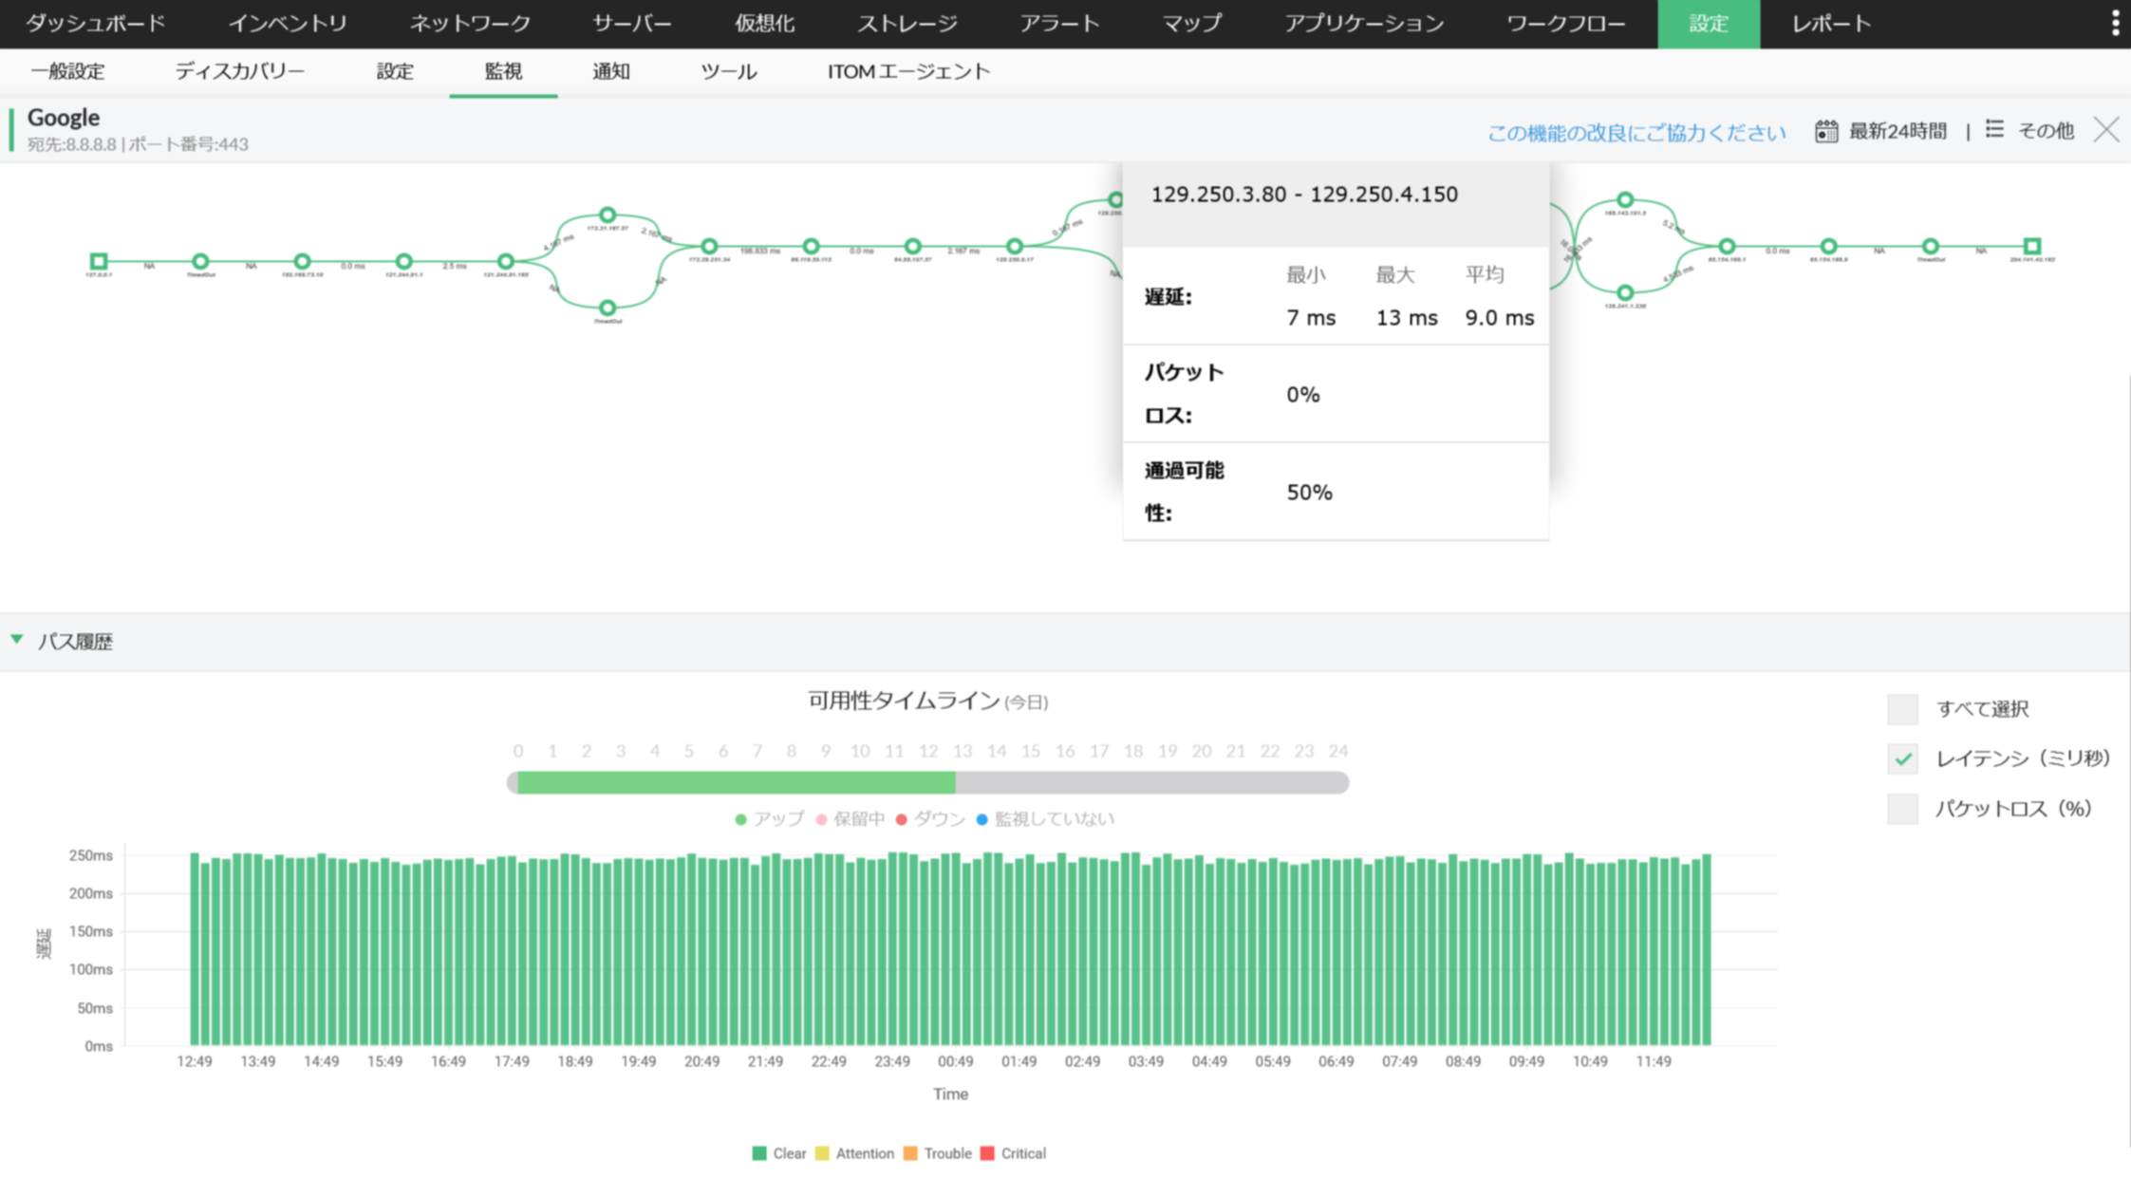Image resolution: width=2131 pixels, height=1178 pixels.
Task: Uncheck the レイテンシ (ミリ秒) checkbox
Action: (x=1902, y=758)
